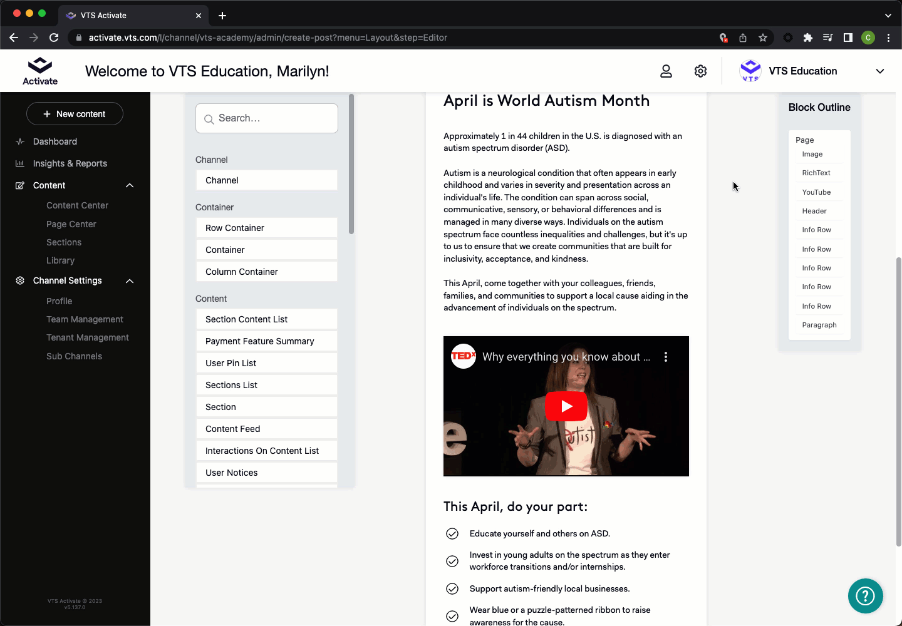The height and width of the screenshot is (626, 902).
Task: Open the YouTube video more options menu
Action: tap(666, 357)
